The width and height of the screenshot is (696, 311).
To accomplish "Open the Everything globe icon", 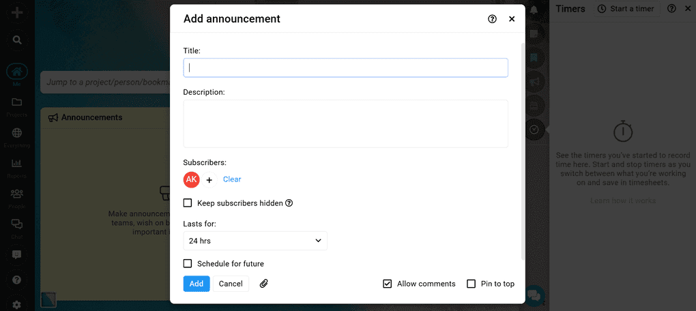I will [17, 133].
